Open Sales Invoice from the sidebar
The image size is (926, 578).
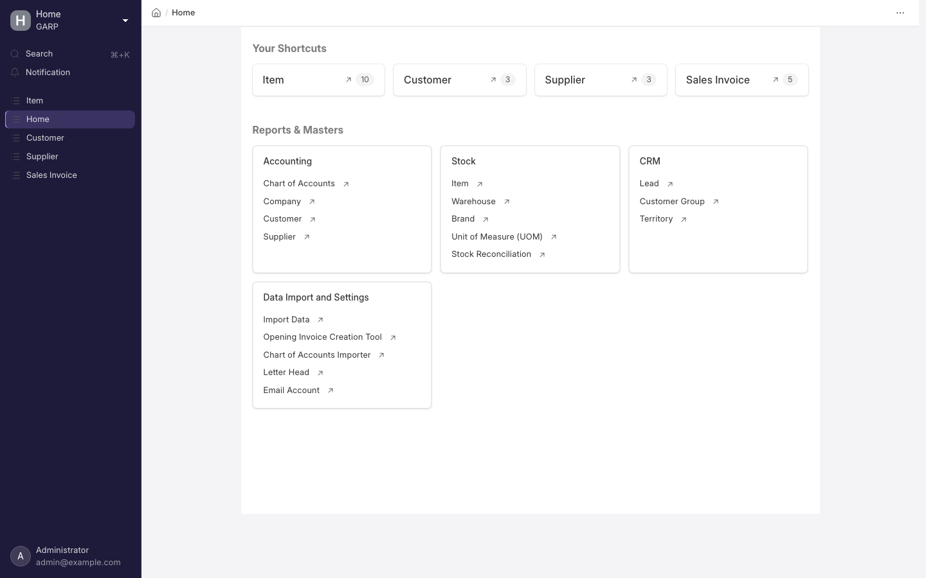(x=70, y=175)
